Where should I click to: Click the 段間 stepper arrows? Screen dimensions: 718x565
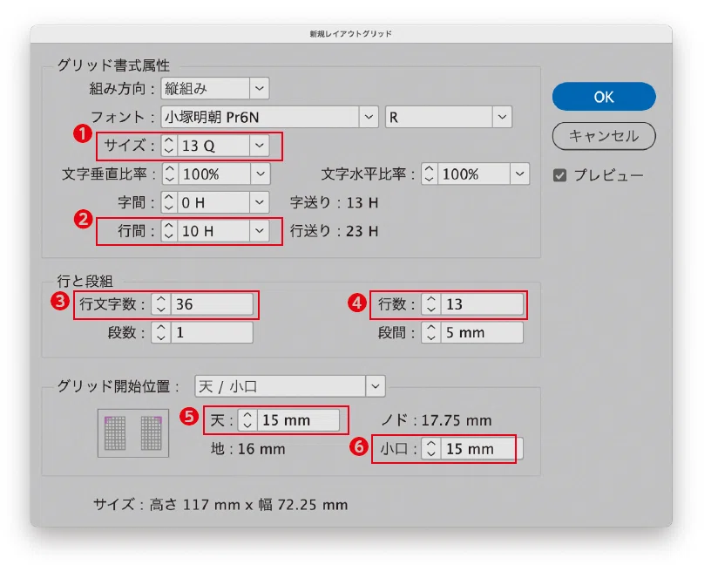431,333
